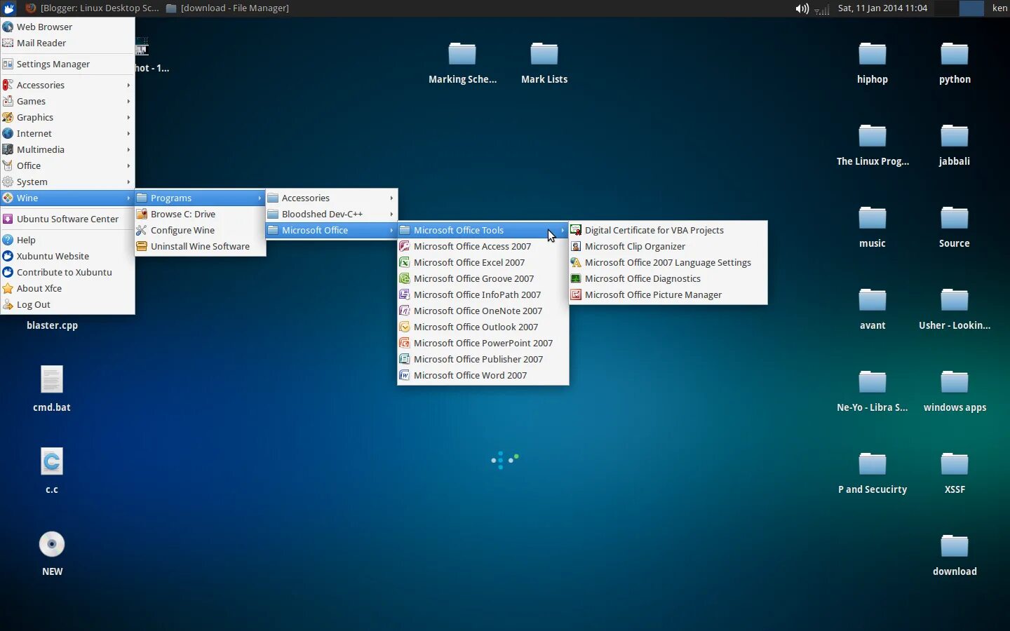Image resolution: width=1010 pixels, height=631 pixels.
Task: Click the Ubuntu Software Center icon
Action: [x=8, y=219]
